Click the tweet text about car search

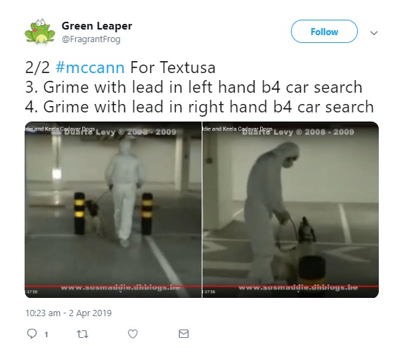pyautogui.click(x=200, y=87)
